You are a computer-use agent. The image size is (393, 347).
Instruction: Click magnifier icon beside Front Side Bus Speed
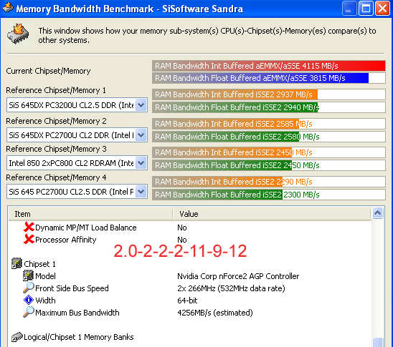click(28, 288)
